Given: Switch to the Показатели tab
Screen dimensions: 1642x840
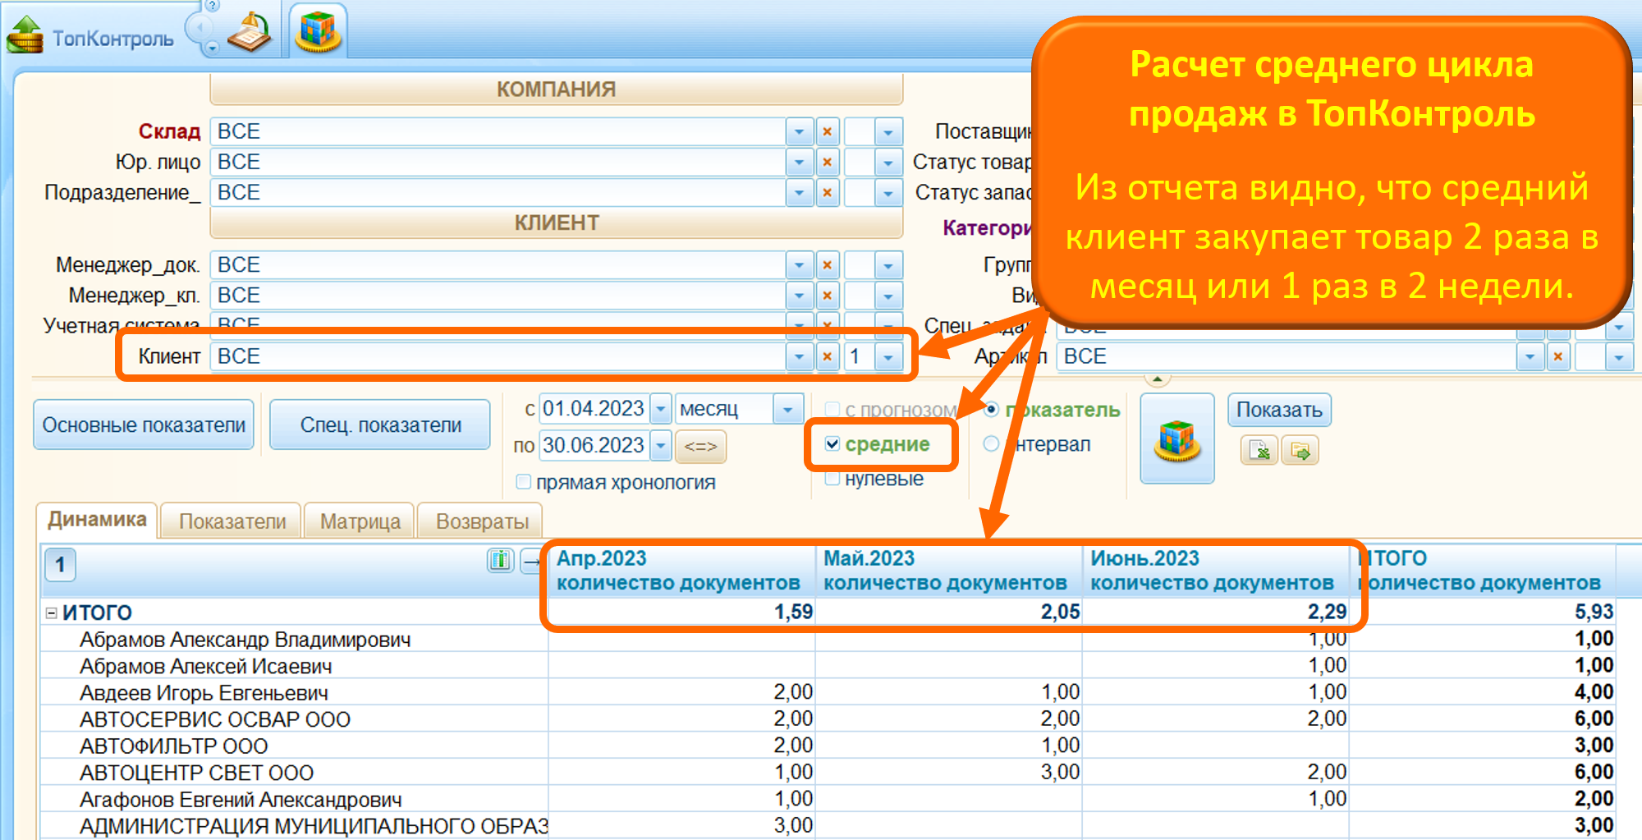Looking at the screenshot, I should (x=232, y=521).
